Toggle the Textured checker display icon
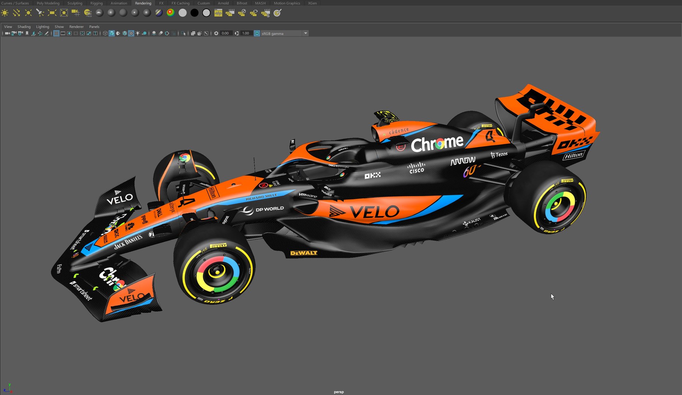 coord(131,33)
